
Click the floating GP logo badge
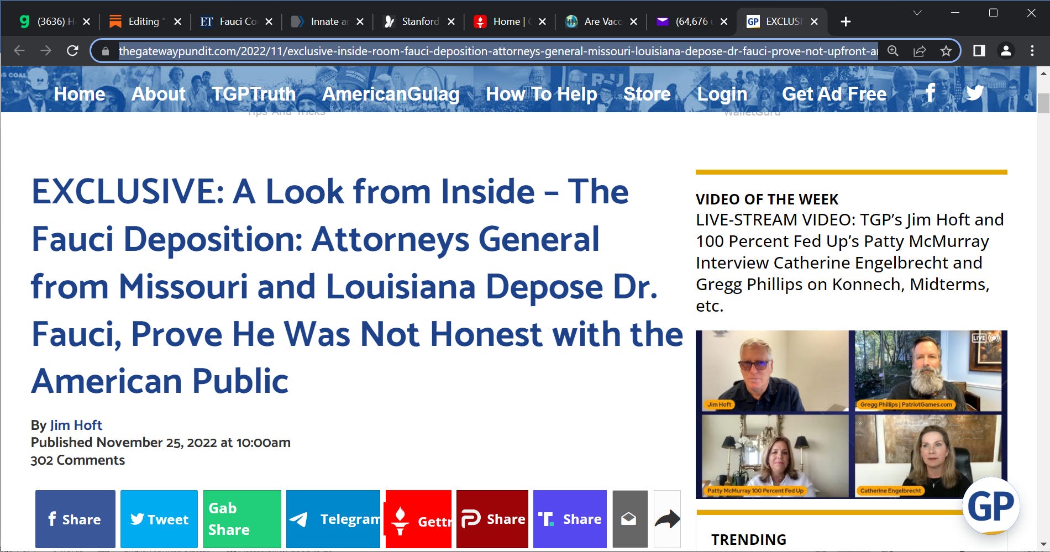(991, 506)
